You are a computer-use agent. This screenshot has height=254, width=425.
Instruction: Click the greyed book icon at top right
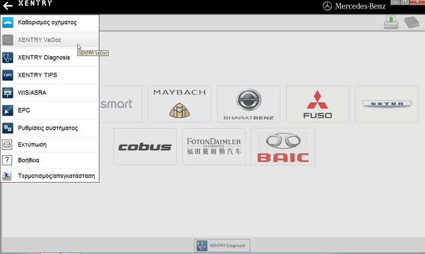pos(412,22)
